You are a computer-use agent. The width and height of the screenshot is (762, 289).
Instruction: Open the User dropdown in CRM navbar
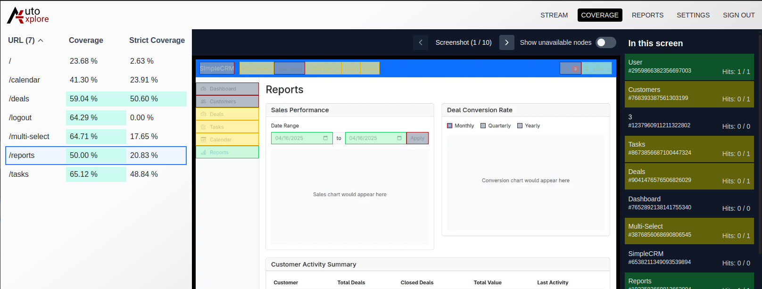click(x=596, y=68)
